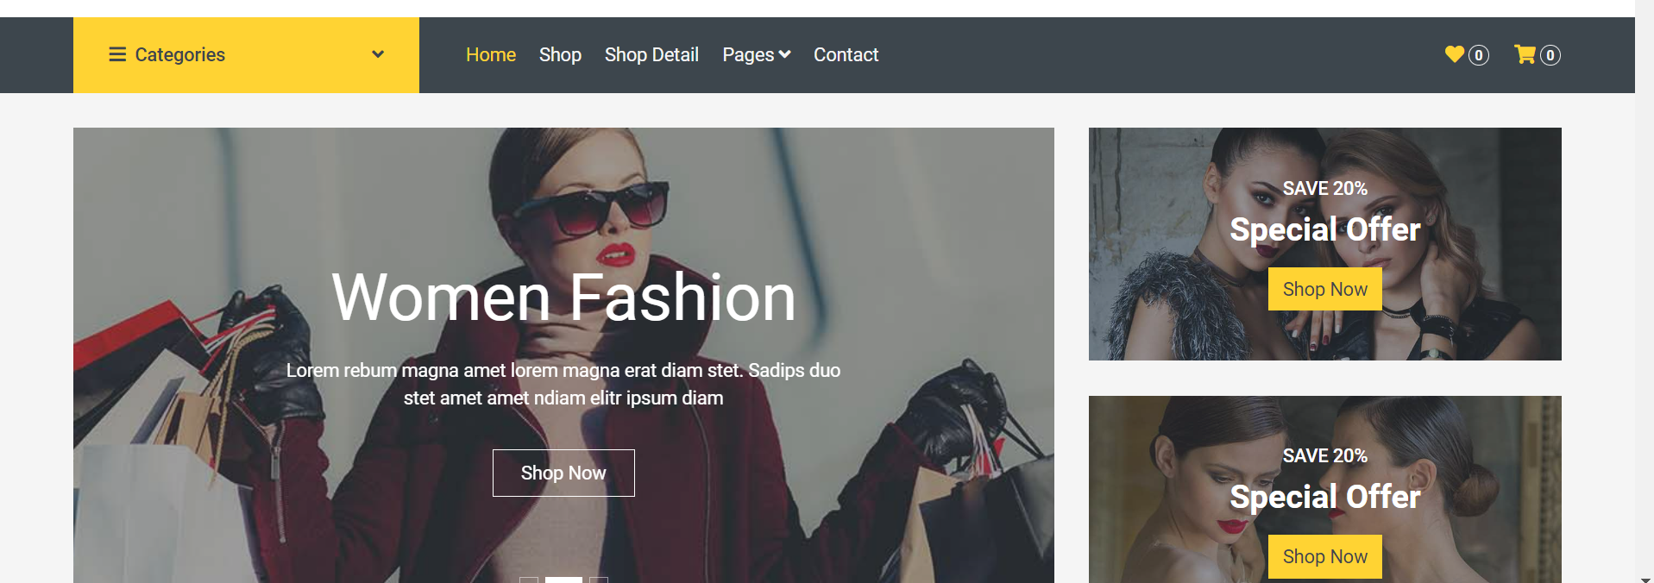Click the upper Special Offer title

pyautogui.click(x=1324, y=229)
